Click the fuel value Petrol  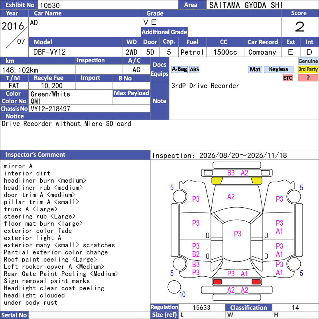[x=192, y=52]
